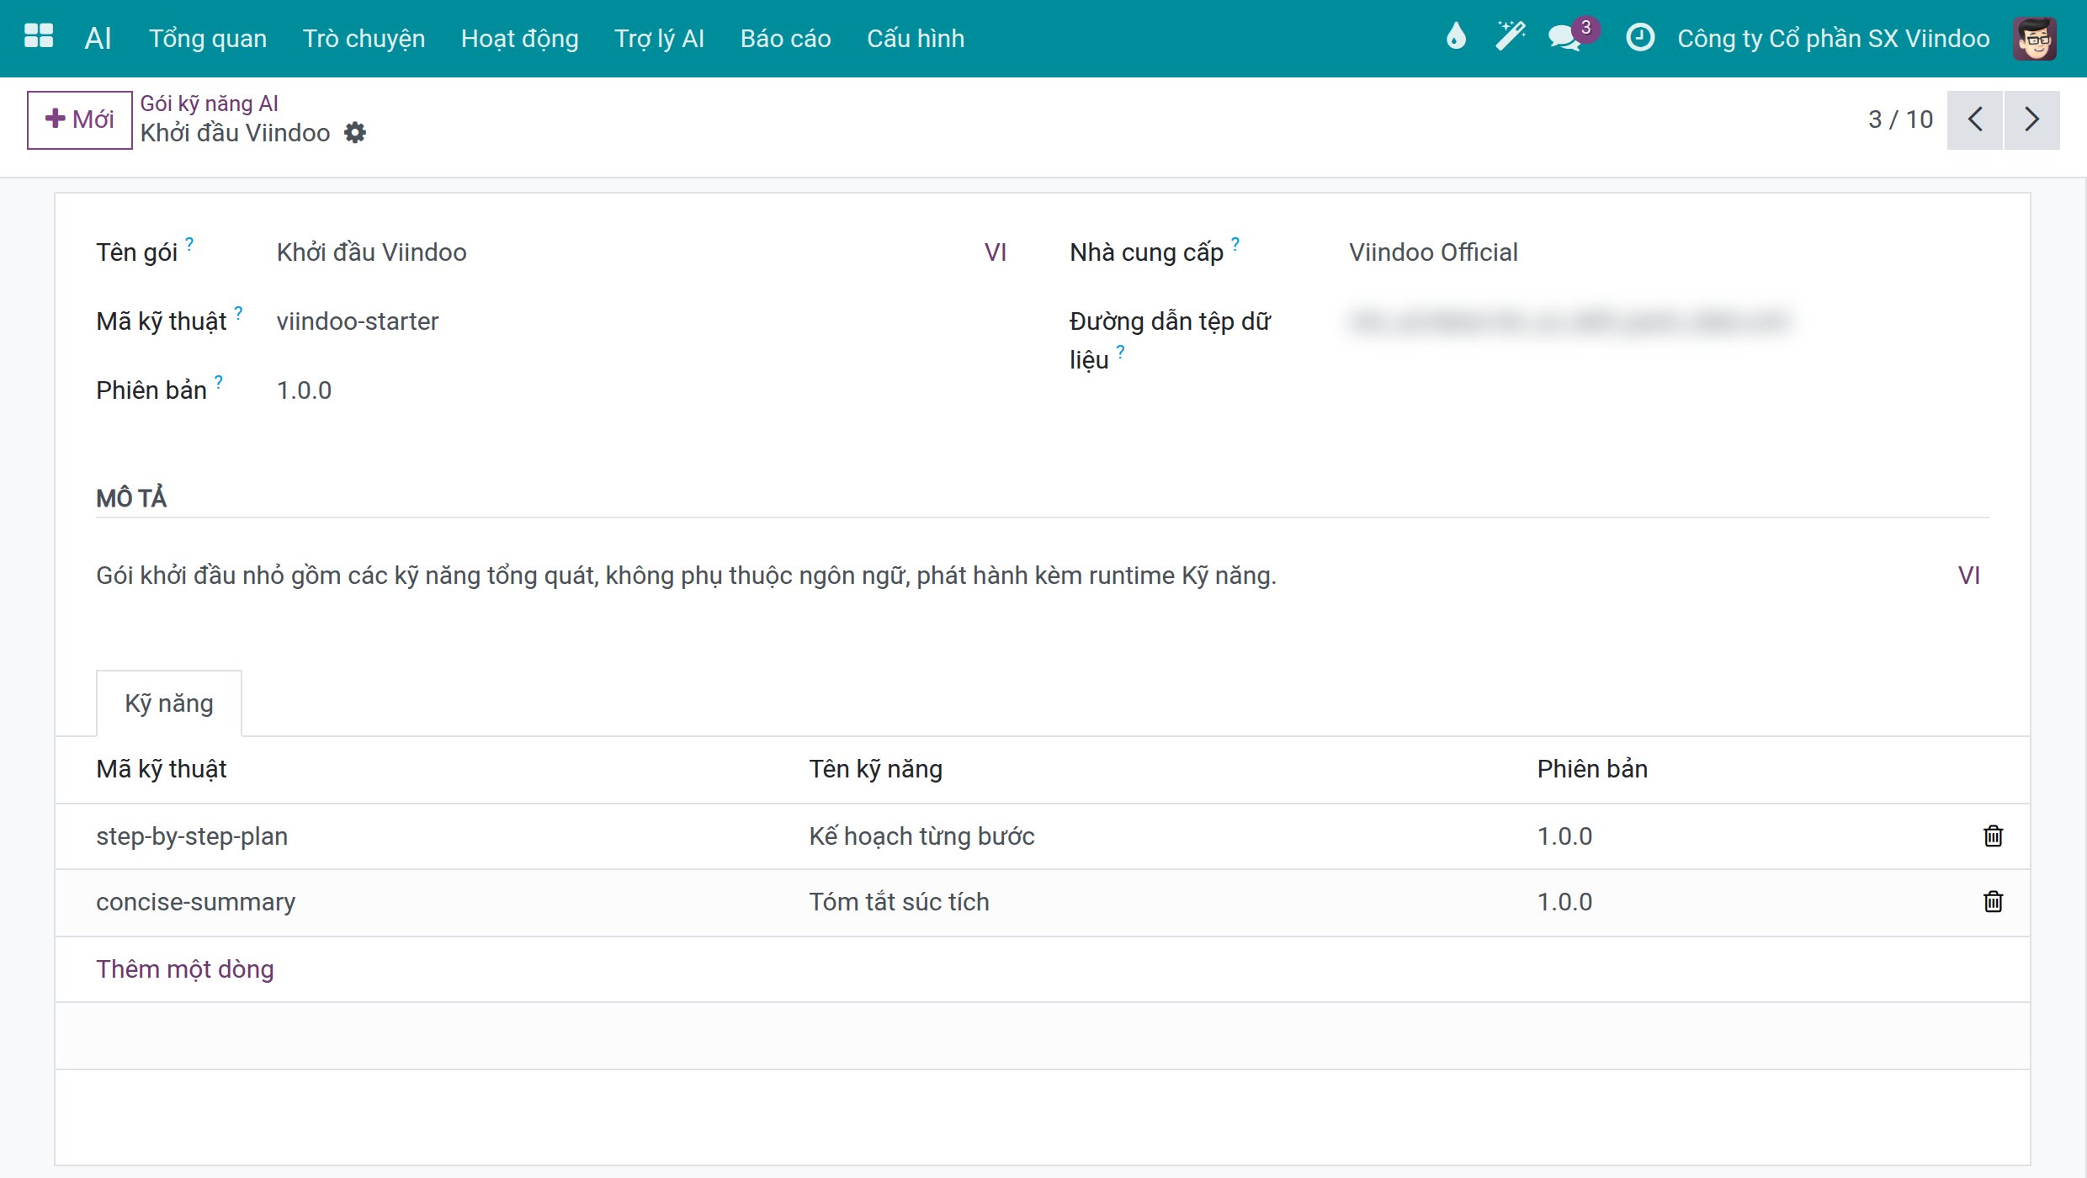Delete the concise-summary skill row
Viewport: 2087px width, 1178px height.
click(x=1993, y=901)
